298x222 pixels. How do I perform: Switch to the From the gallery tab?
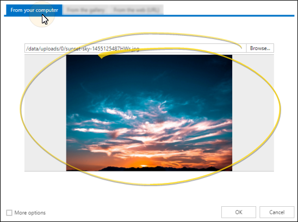click(x=86, y=10)
